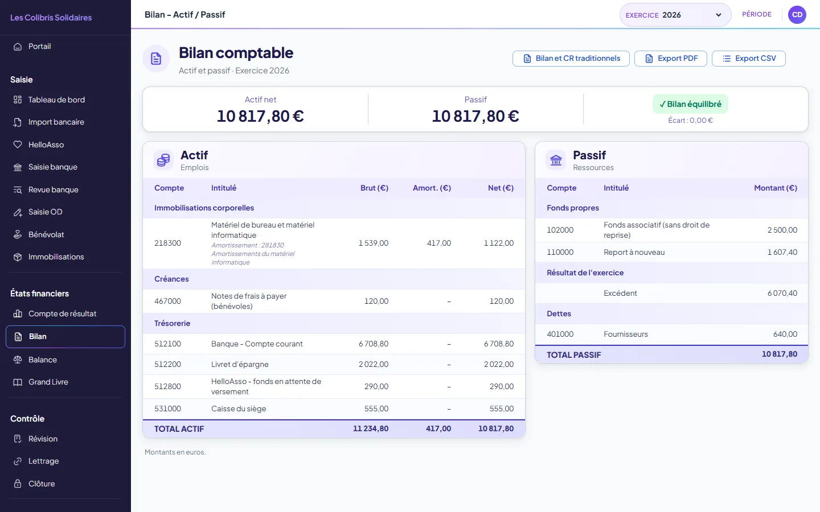Open the Clôture padlock icon
Screen dimensions: 820x512
coord(18,484)
